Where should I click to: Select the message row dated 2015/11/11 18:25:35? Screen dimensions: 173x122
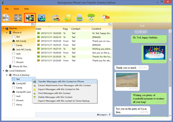pyautogui.click(x=75, y=45)
